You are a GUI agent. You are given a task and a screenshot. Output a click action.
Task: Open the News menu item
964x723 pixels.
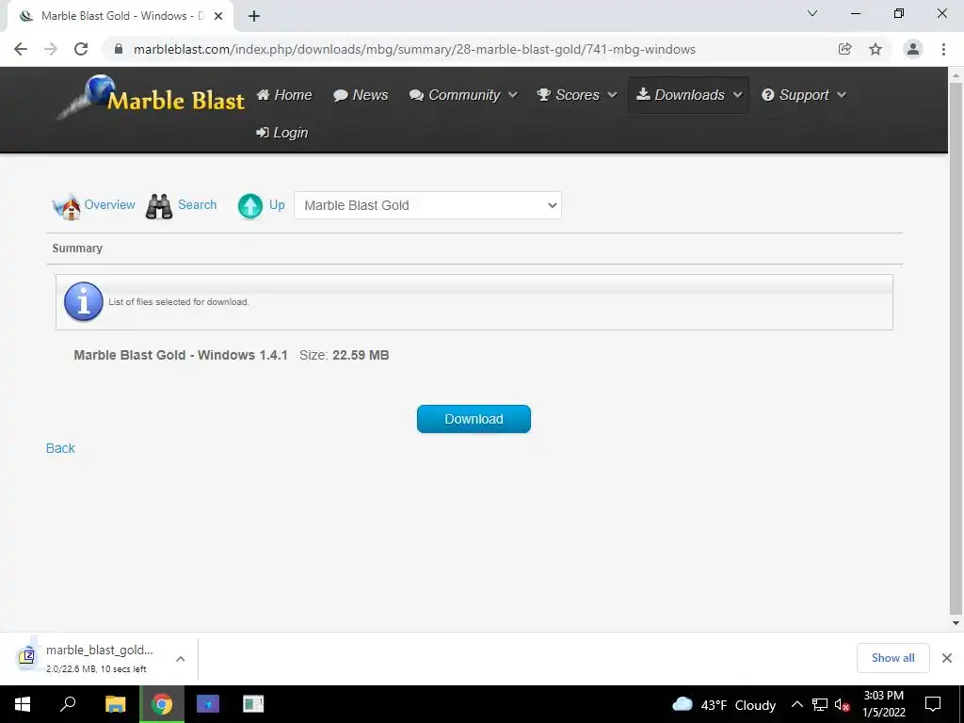coord(361,95)
